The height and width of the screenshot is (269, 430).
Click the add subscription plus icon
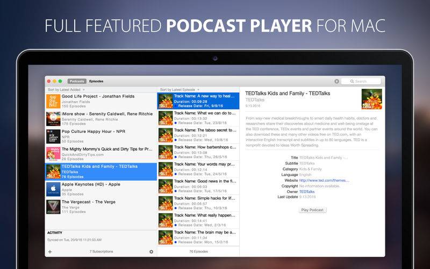(x=50, y=252)
